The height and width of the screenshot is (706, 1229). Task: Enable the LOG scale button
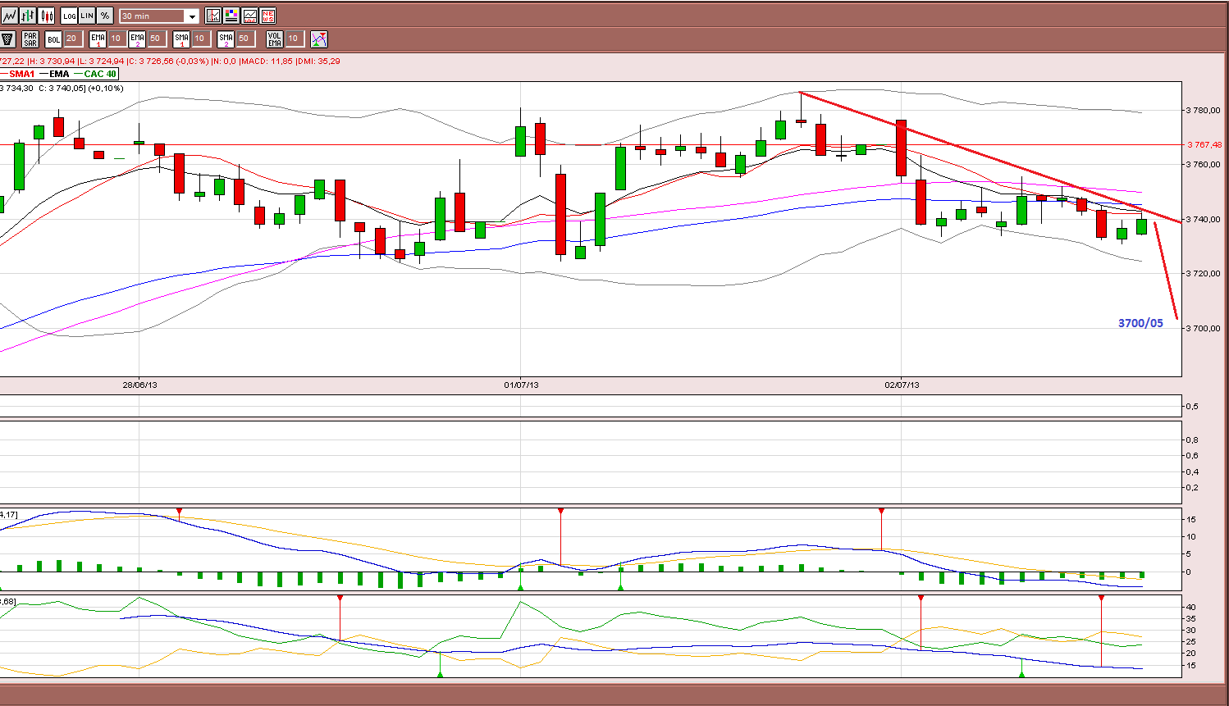pos(69,16)
